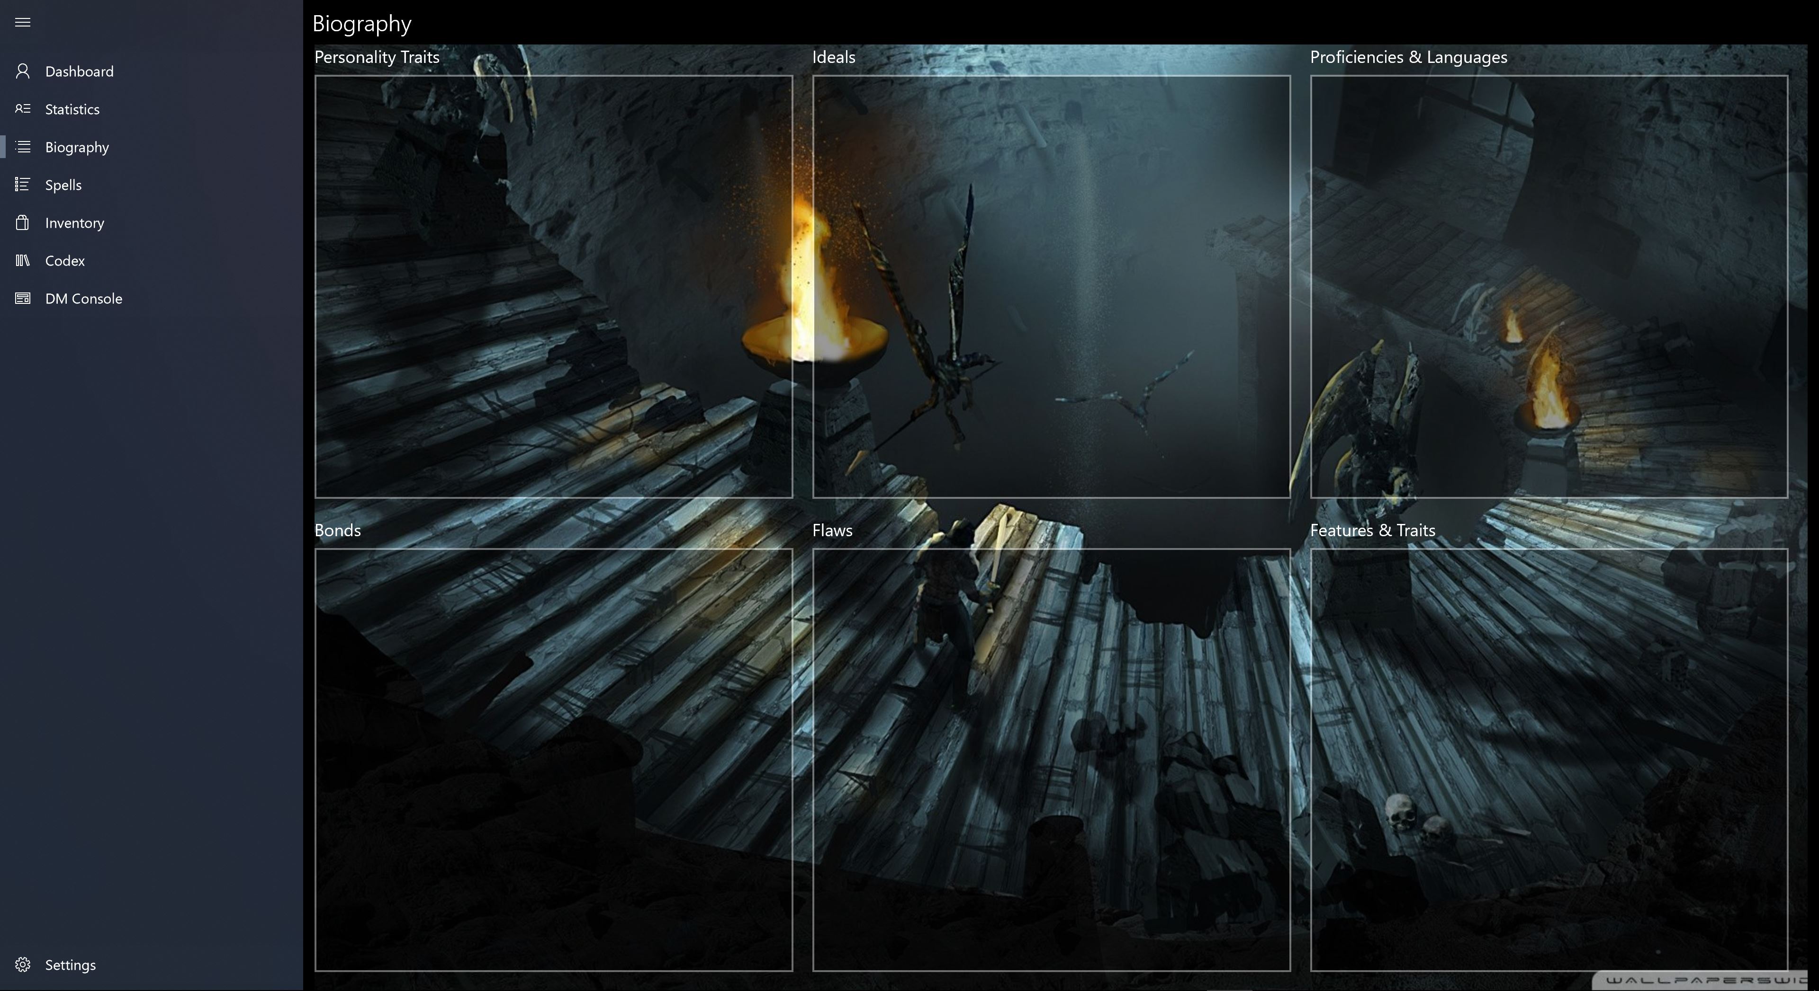Click the Dashboard person icon
Viewport: 1819px width, 991px height.
tap(23, 71)
